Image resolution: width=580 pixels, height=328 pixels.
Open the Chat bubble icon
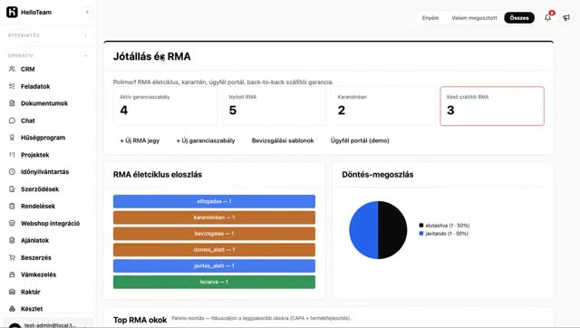click(12, 121)
